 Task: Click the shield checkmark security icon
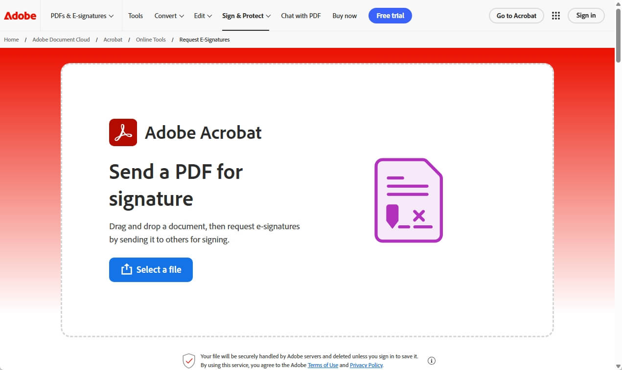189,361
